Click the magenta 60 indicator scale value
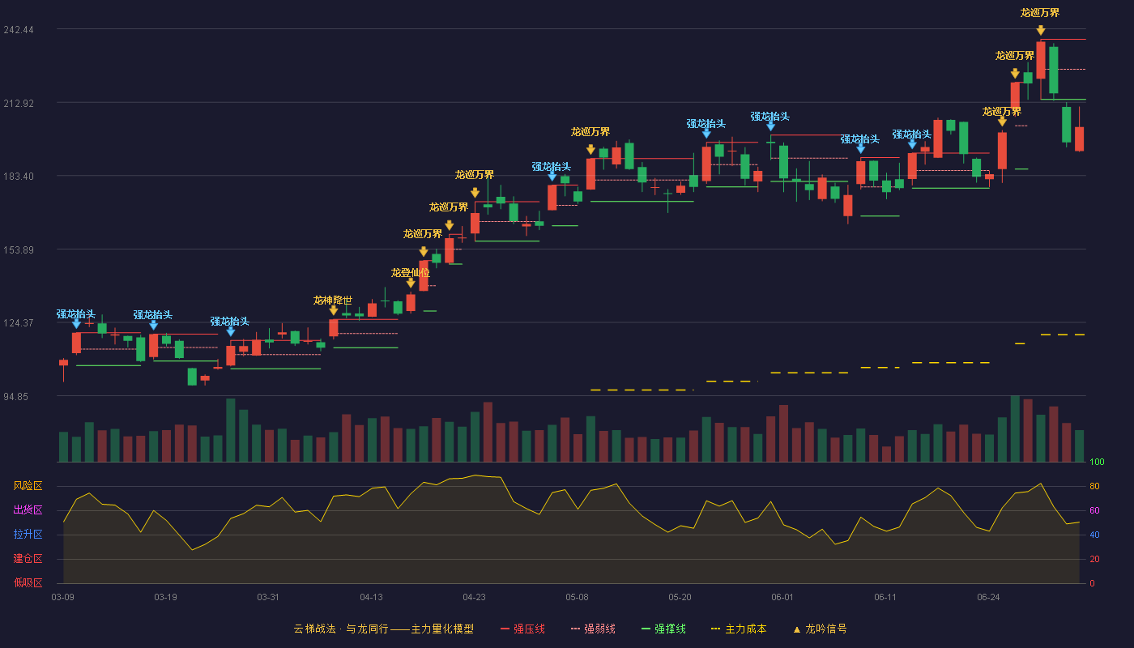 click(1094, 510)
